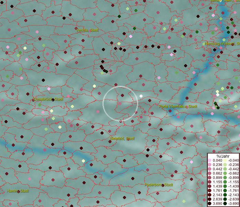Viewport: 240px width, 207px height.
Task: Pick the 2.143 dark red swatch
Action: click(x=210, y=195)
